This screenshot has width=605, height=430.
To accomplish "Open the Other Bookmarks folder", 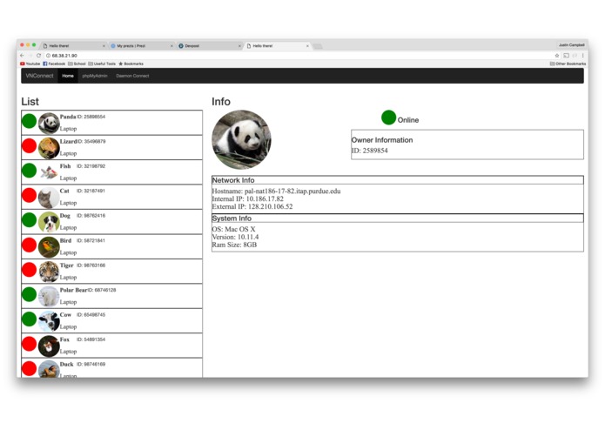I will point(568,64).
